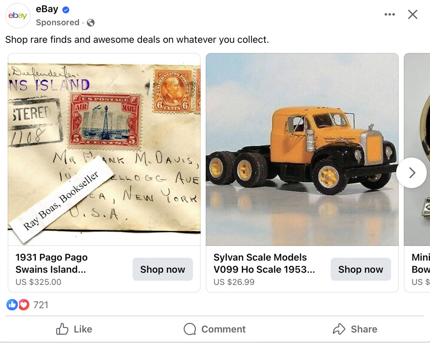
Task: Open the three-dot options menu
Action: click(x=390, y=14)
